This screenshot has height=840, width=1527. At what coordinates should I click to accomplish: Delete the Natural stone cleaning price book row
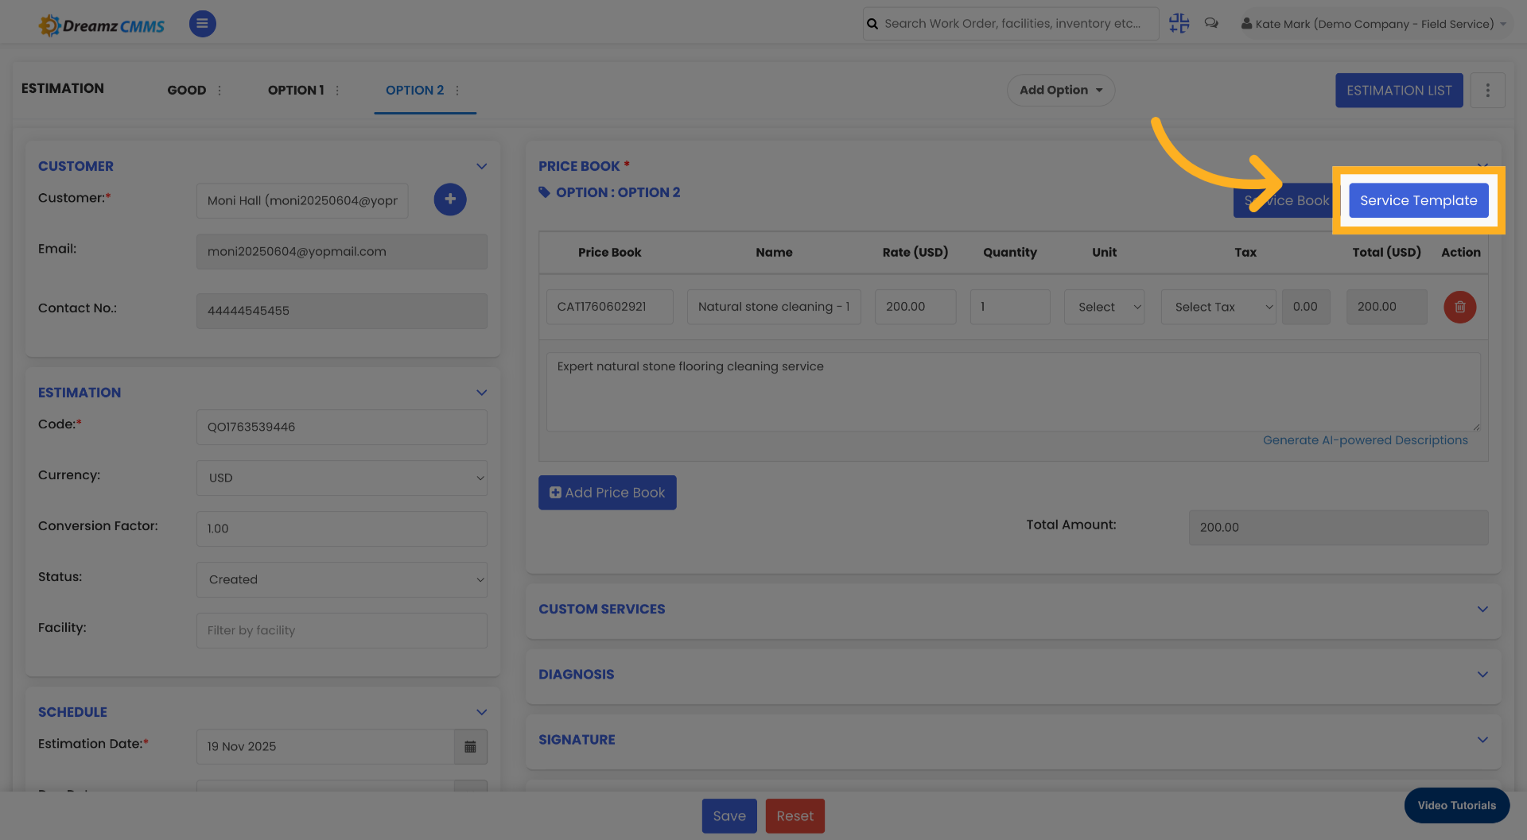[x=1459, y=307]
